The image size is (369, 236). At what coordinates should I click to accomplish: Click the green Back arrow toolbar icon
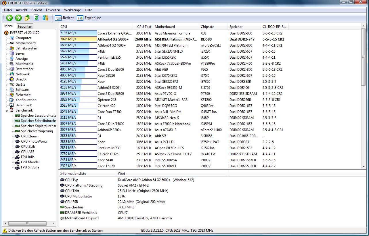click(9, 18)
